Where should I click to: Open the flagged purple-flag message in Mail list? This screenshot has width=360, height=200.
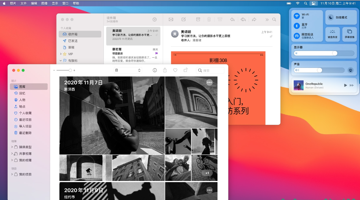pyautogui.click(x=133, y=55)
